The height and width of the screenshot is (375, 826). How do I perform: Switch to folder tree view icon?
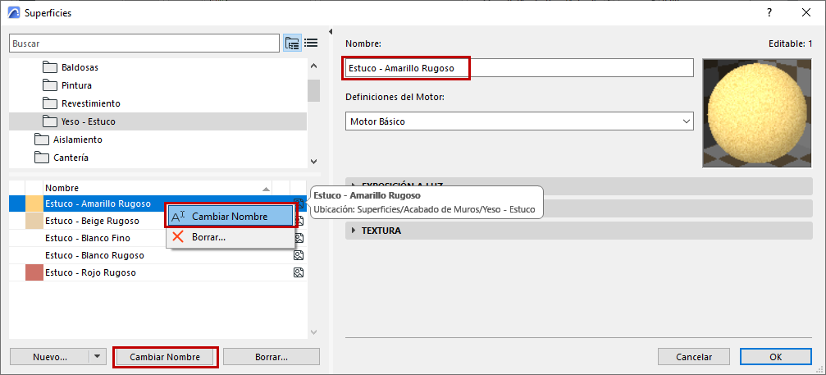pos(292,43)
